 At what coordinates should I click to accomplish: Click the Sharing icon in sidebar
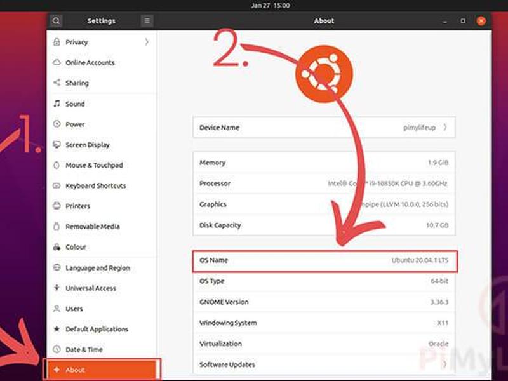coord(57,83)
